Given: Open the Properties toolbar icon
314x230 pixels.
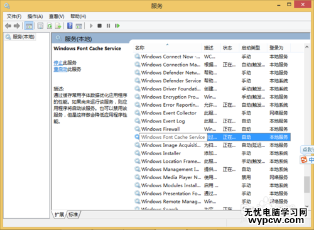Looking at the screenshot, I should click(40, 26).
